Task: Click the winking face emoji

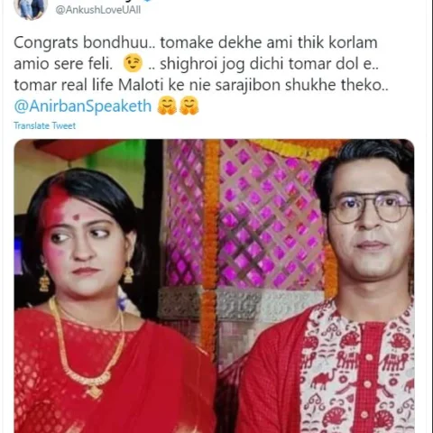Action: [x=133, y=63]
